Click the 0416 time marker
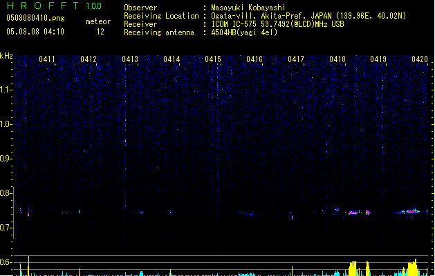 tap(254, 59)
